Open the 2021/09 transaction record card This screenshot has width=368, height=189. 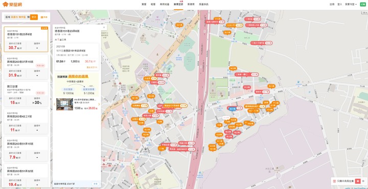(77, 57)
